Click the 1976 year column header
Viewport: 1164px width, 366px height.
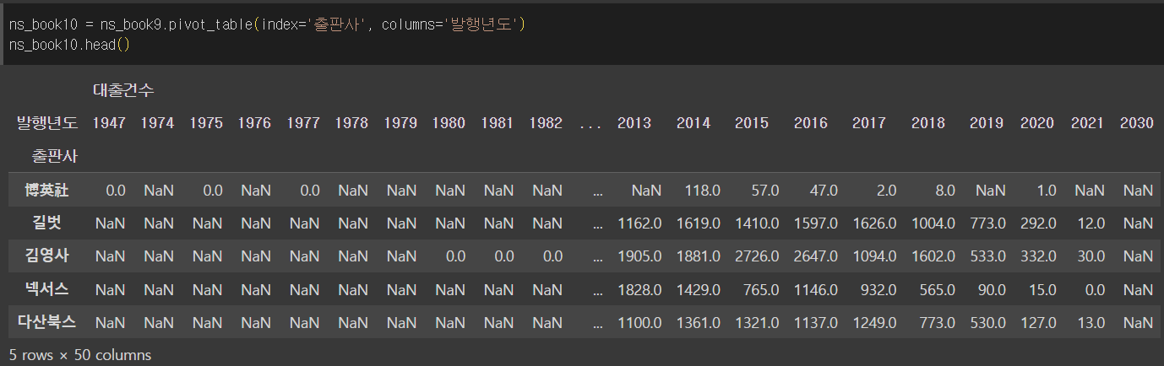(x=254, y=123)
